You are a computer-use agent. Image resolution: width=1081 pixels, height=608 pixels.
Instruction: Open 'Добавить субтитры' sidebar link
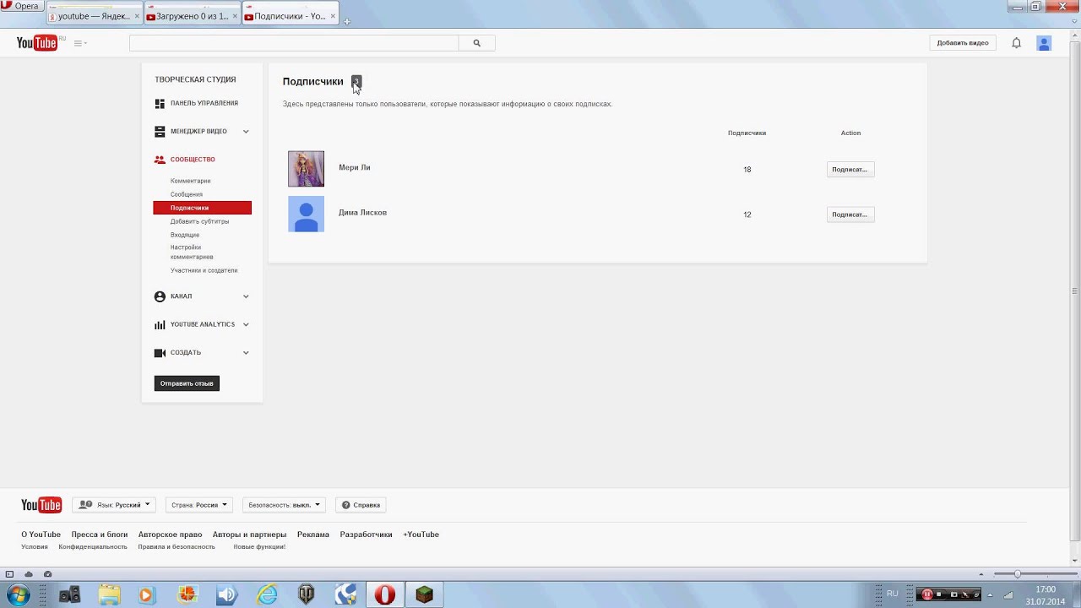[x=199, y=221]
